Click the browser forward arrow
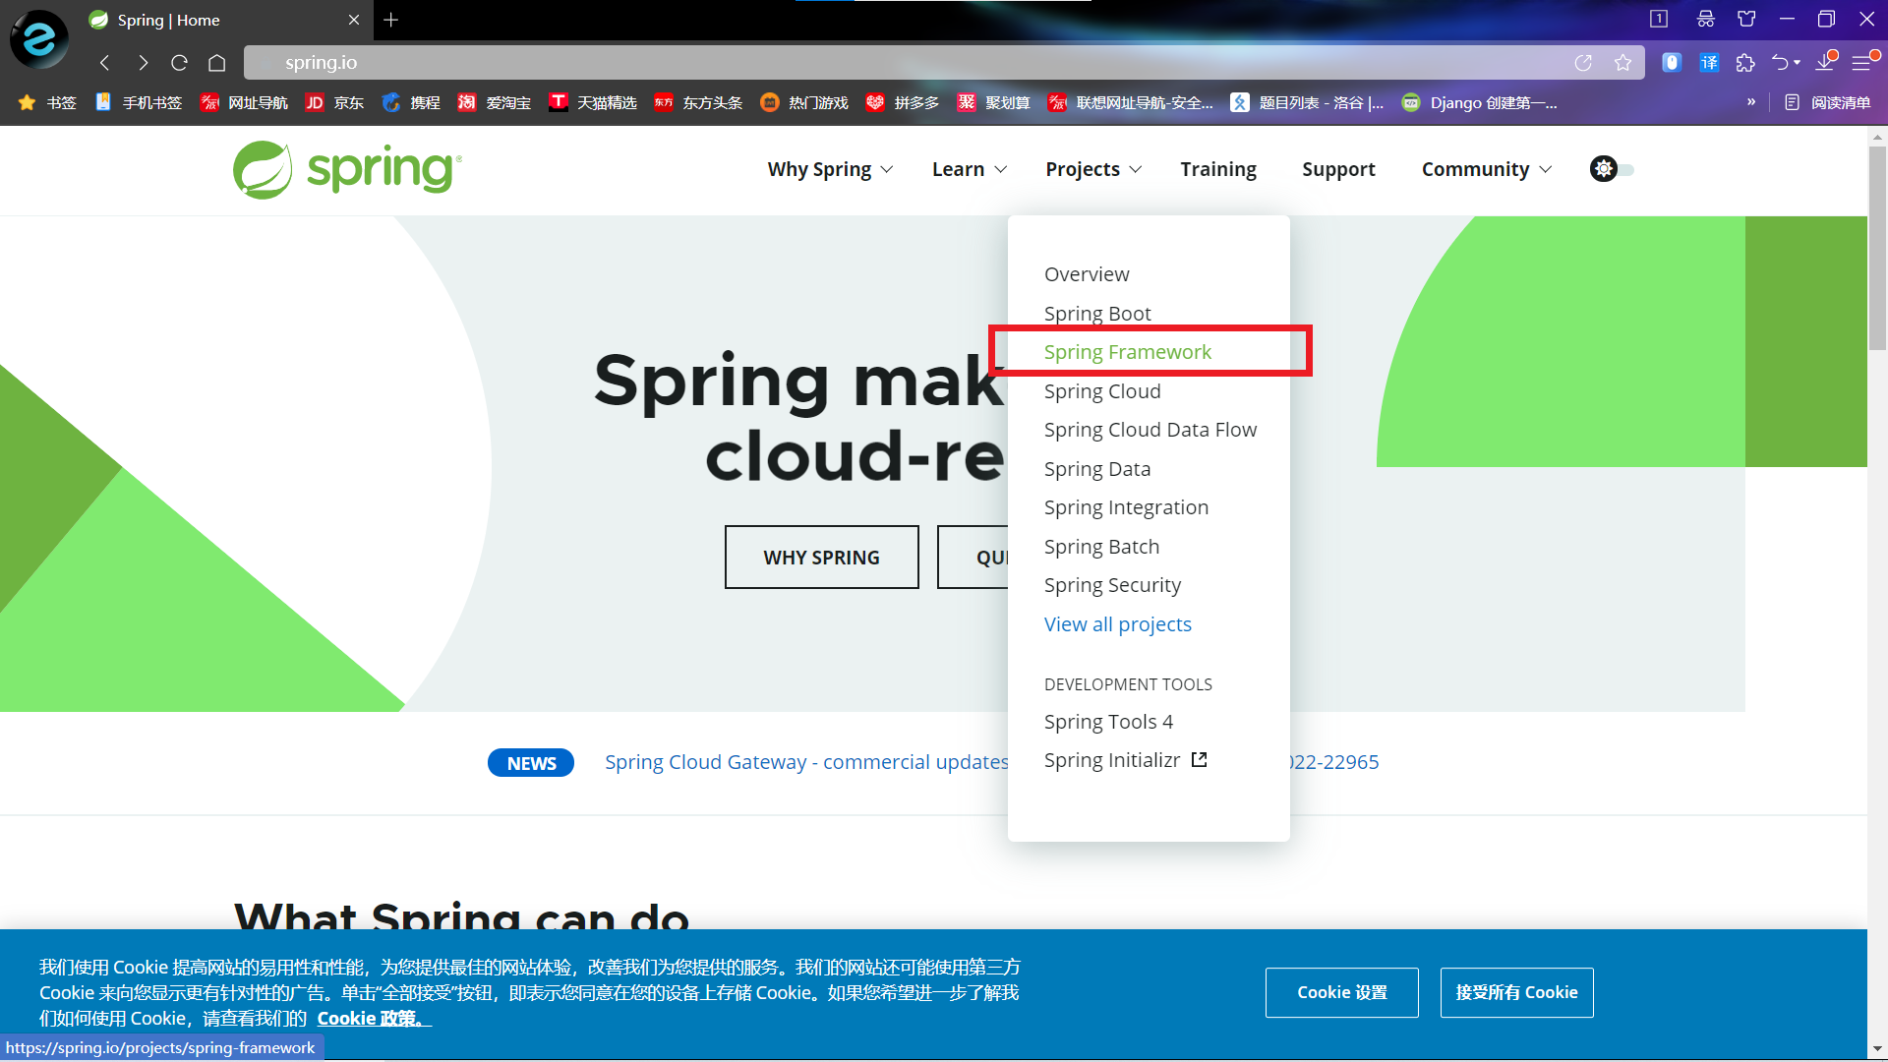This screenshot has width=1888, height=1062. tap(144, 63)
